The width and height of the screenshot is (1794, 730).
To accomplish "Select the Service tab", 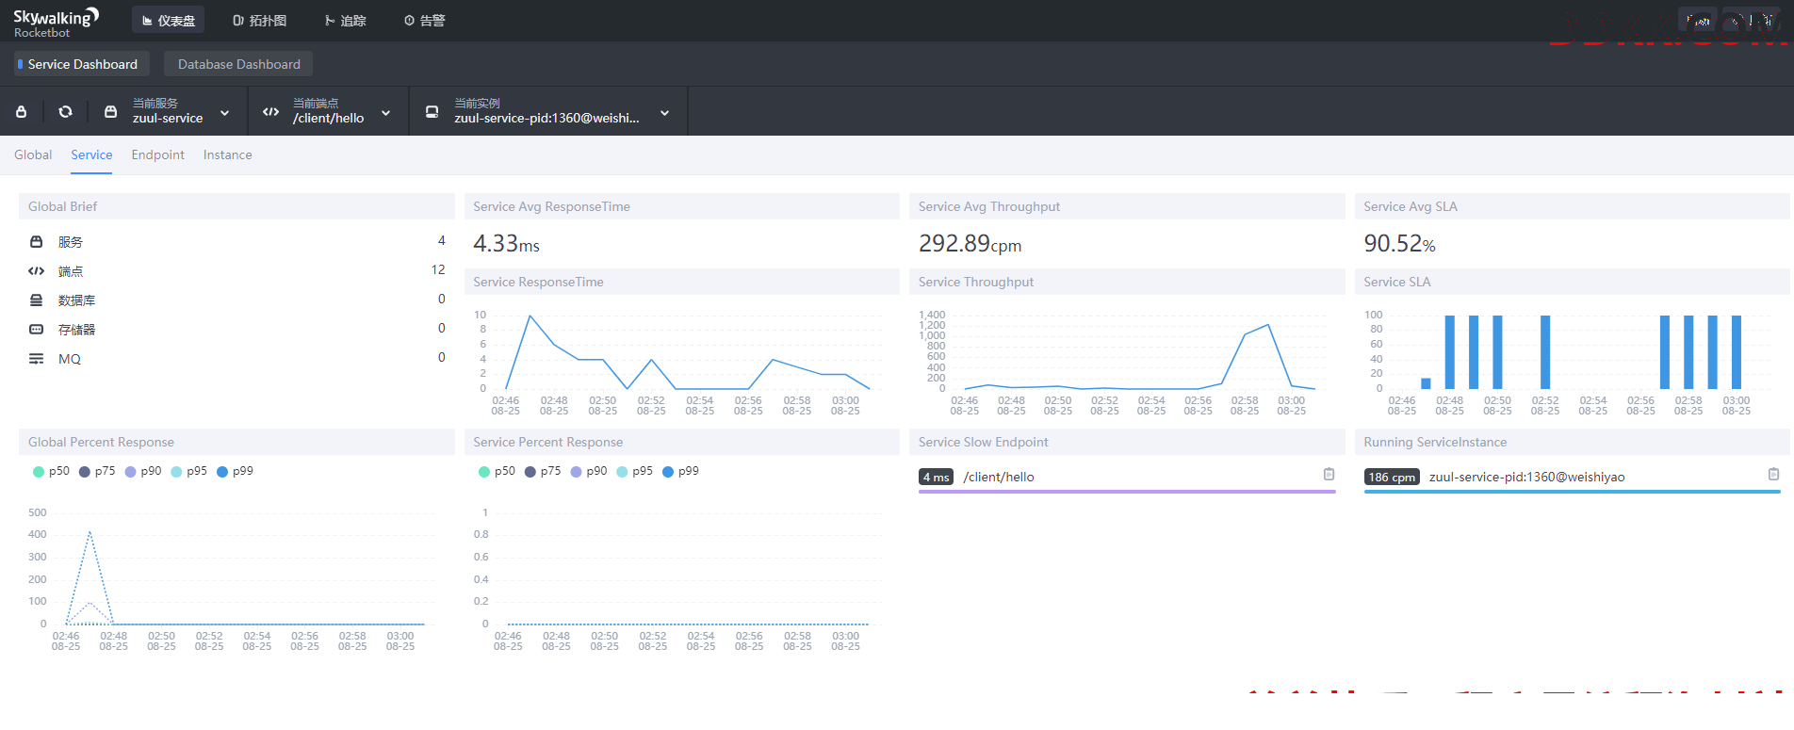I will point(91,154).
